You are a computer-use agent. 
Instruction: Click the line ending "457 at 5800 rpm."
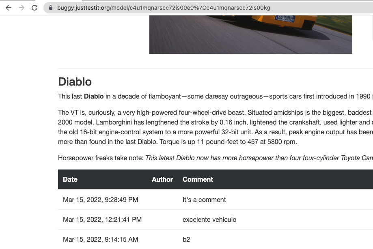[x=177, y=142]
